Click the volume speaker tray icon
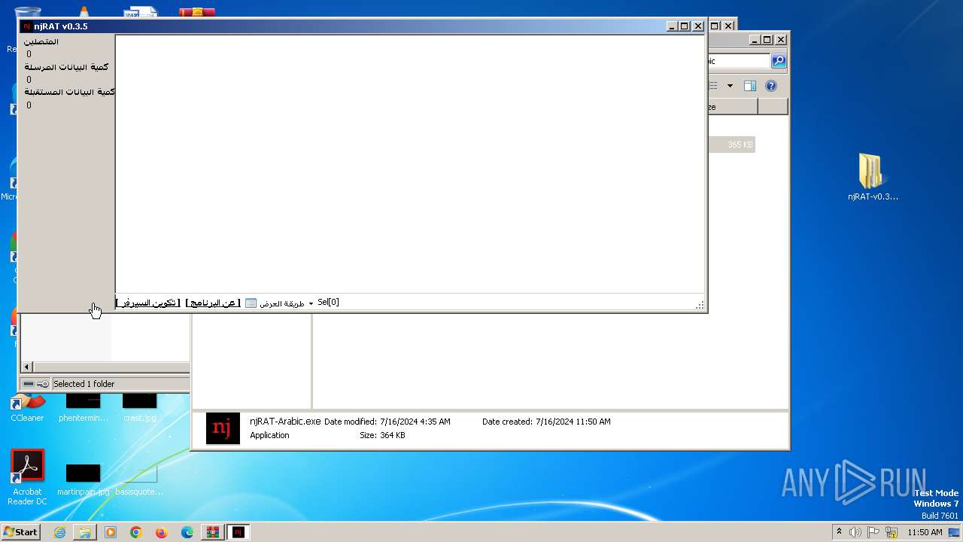 (x=855, y=532)
